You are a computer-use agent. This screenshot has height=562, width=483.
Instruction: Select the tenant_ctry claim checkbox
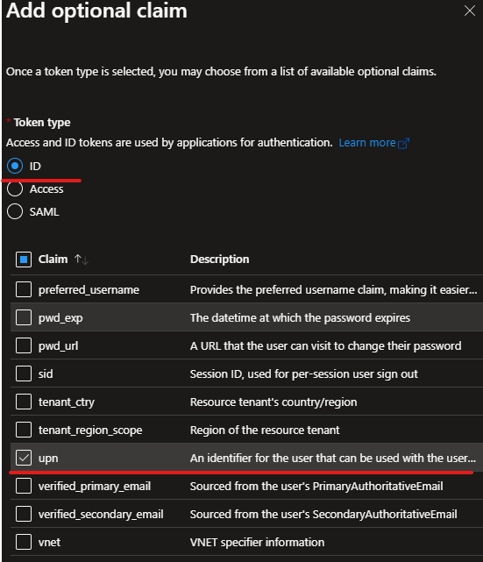pos(24,402)
